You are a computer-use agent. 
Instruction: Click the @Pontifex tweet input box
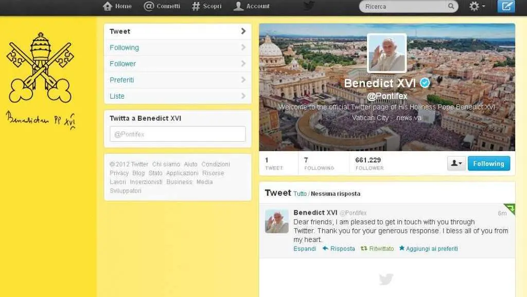coord(178,134)
